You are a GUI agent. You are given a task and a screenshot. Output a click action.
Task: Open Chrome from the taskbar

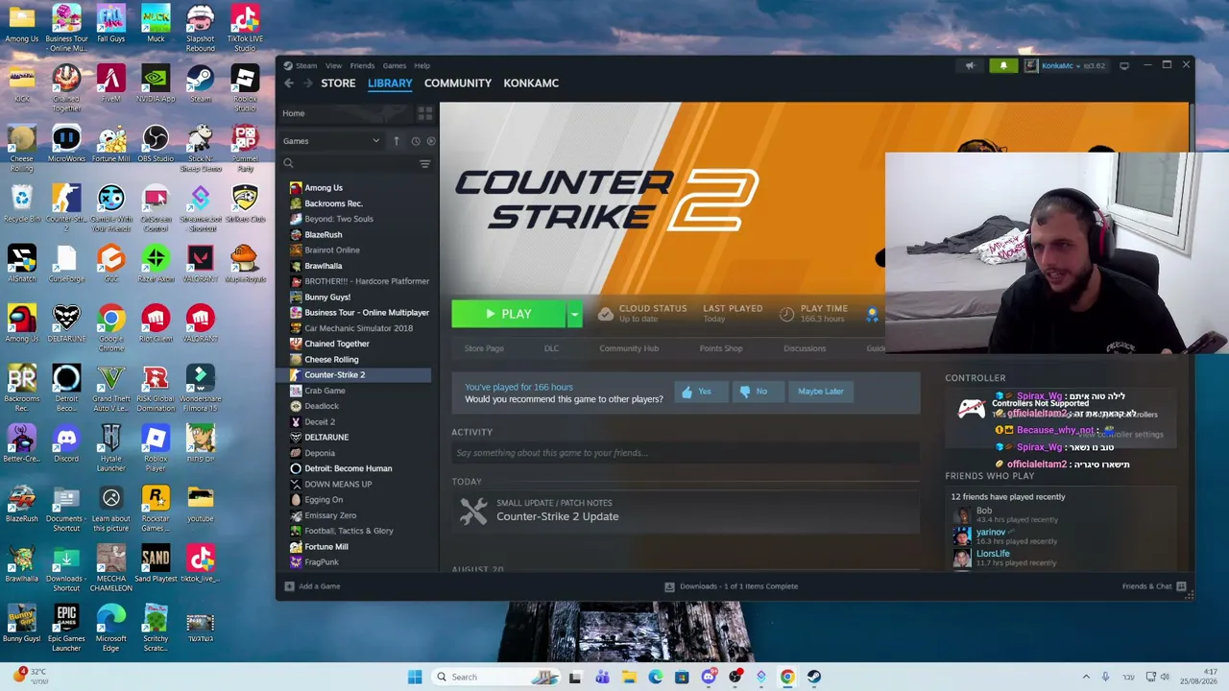[787, 677]
